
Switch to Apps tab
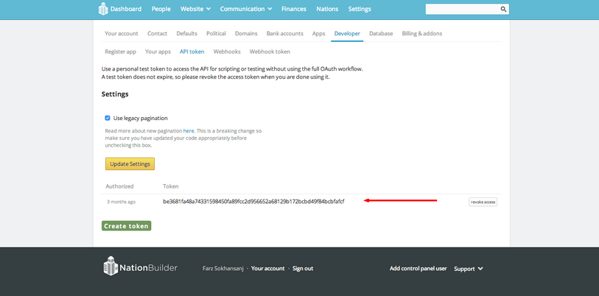(x=318, y=34)
